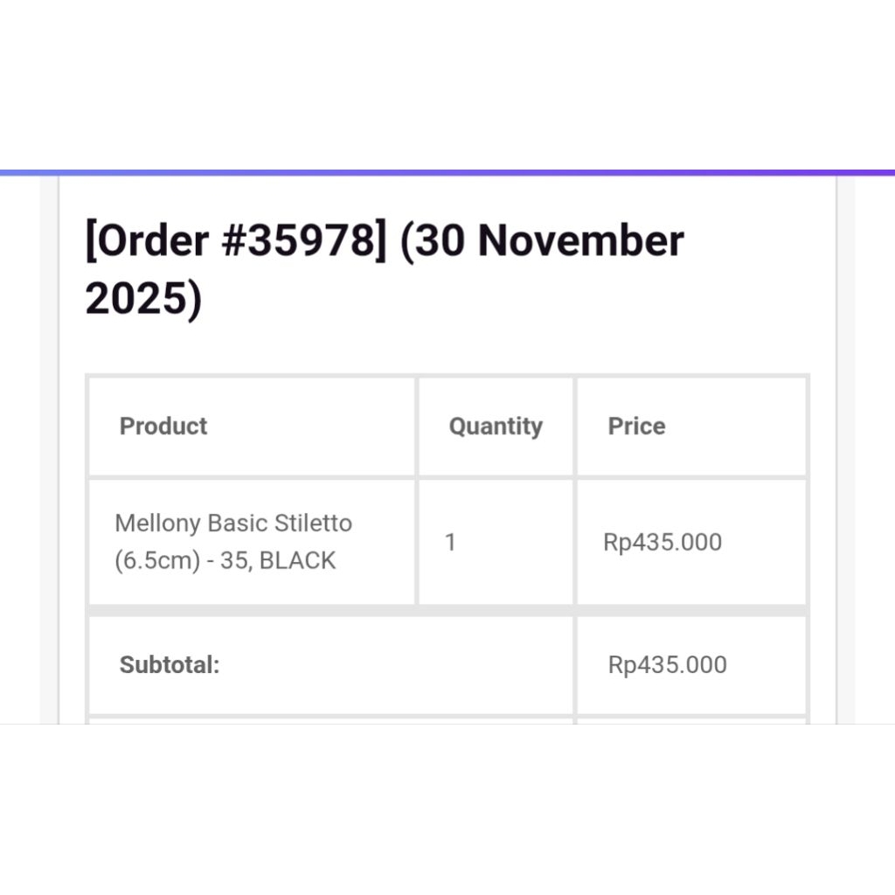
Task: Click the year 2025 in the heading
Action: pos(142,298)
